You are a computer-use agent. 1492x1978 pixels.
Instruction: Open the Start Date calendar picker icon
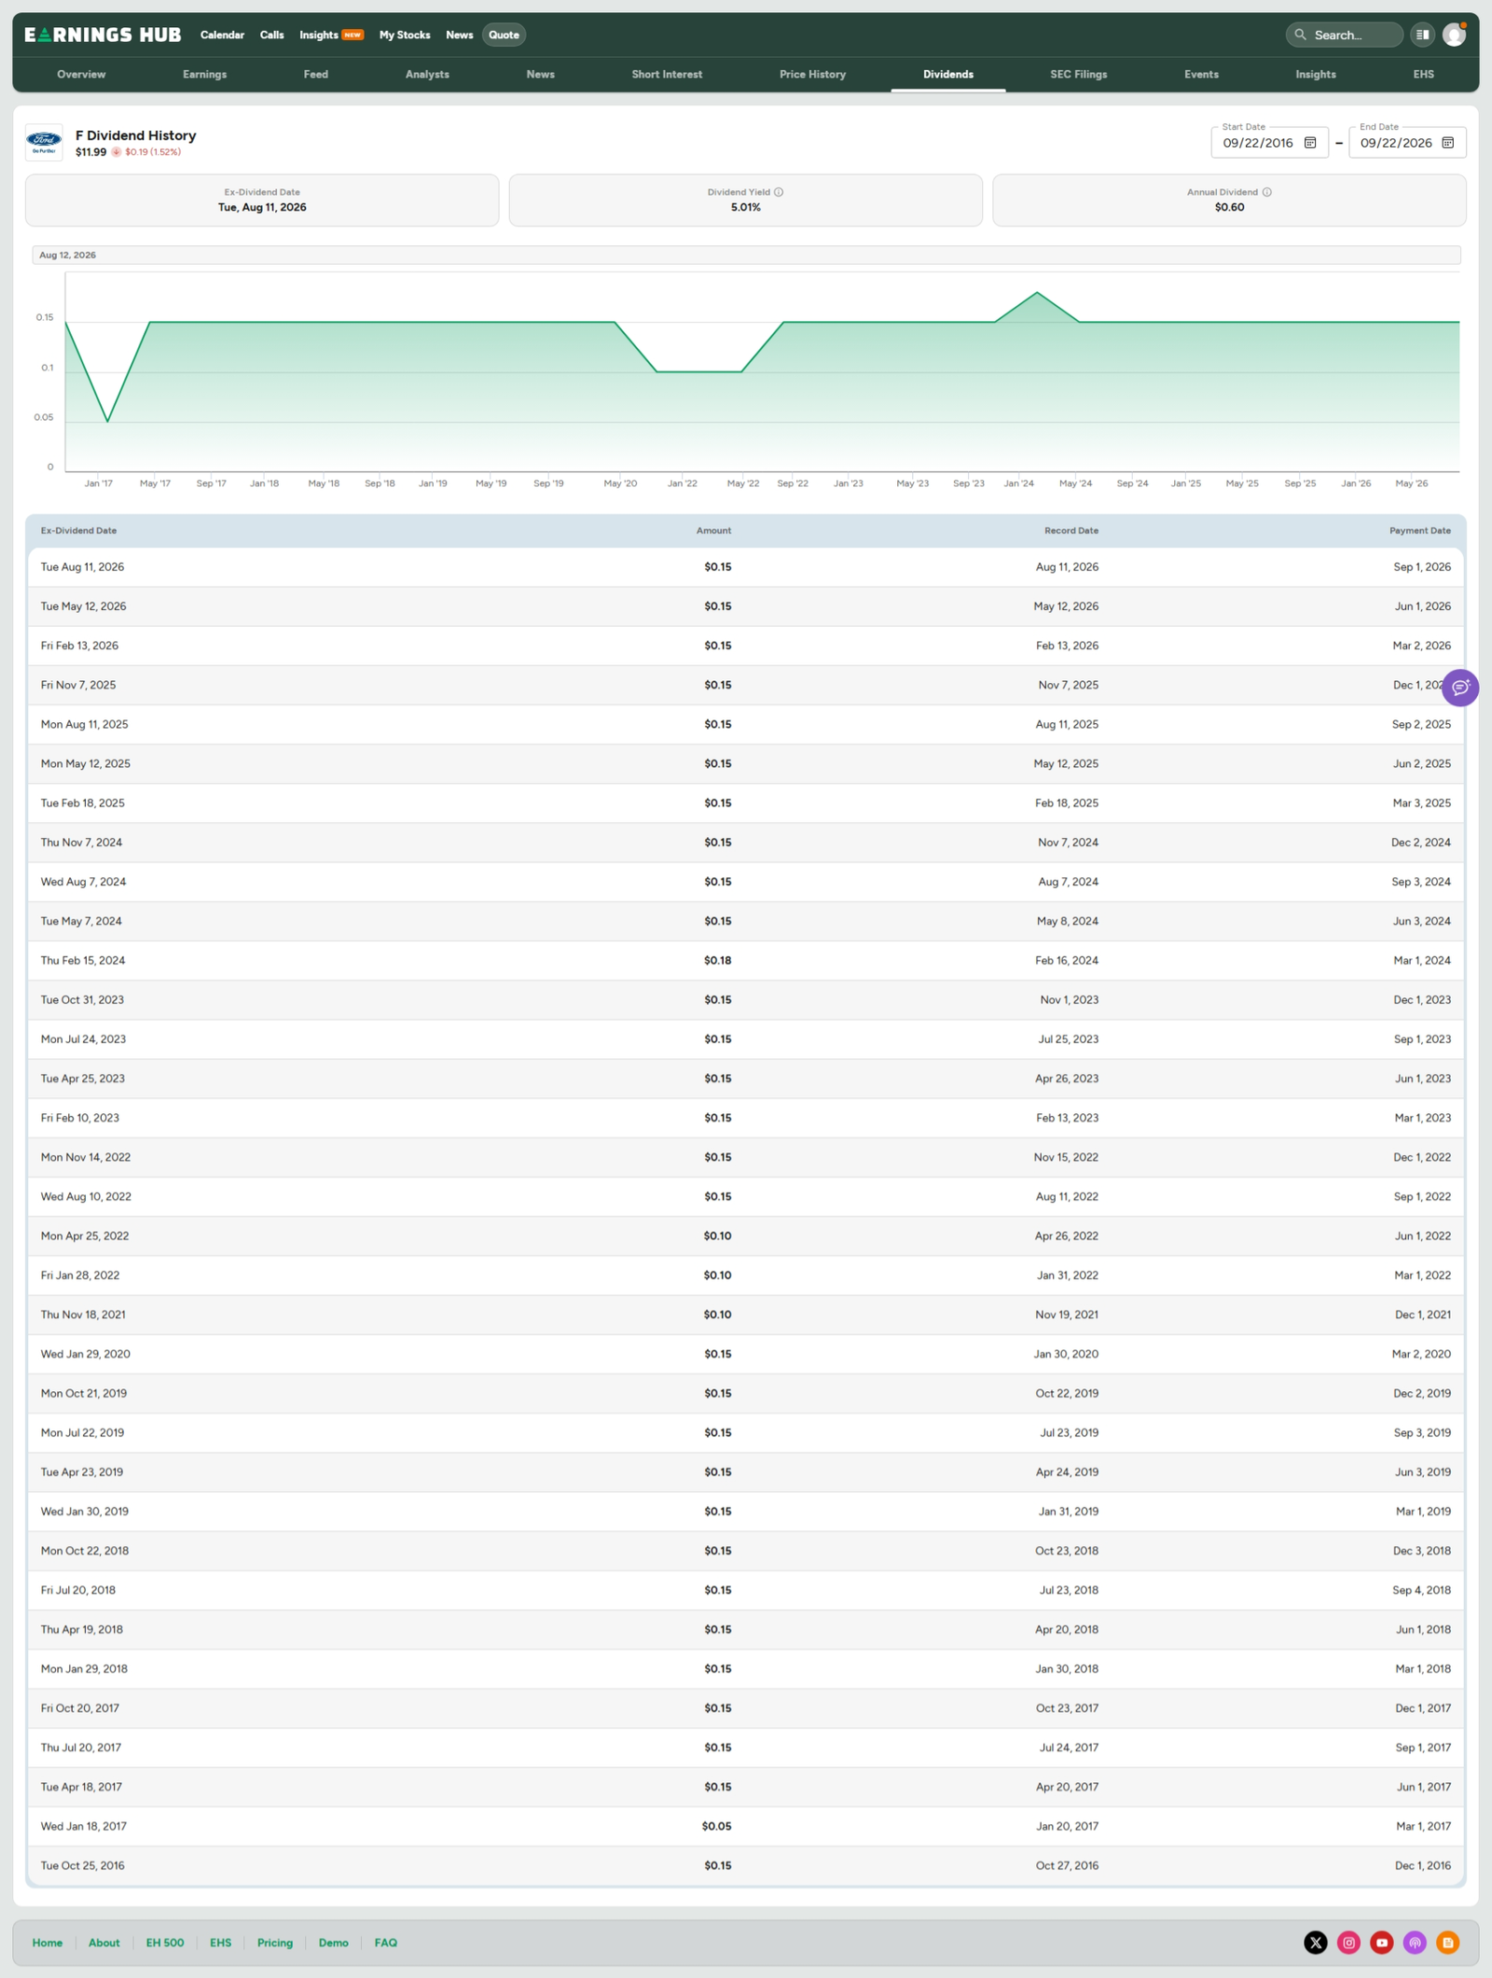(x=1310, y=143)
